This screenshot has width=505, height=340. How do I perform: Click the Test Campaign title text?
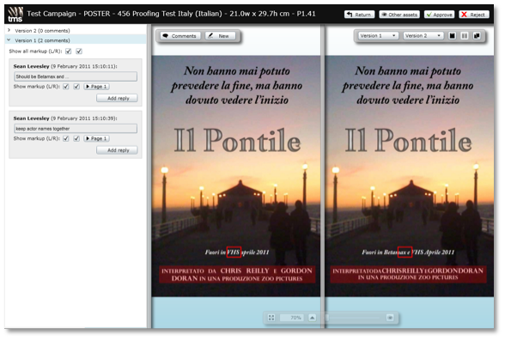click(x=171, y=14)
